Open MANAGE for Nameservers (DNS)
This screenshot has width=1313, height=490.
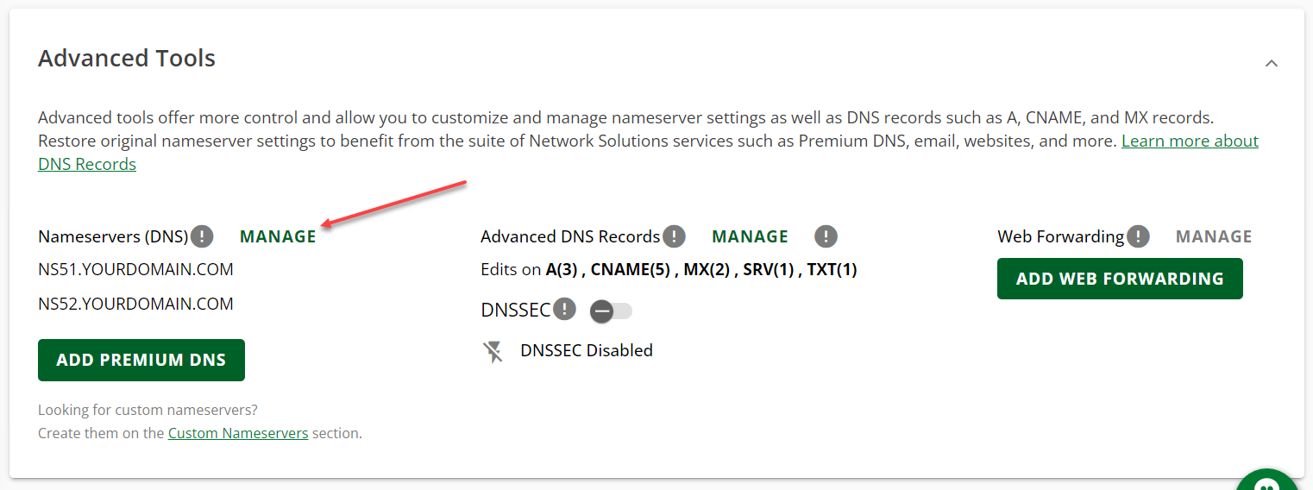(278, 236)
